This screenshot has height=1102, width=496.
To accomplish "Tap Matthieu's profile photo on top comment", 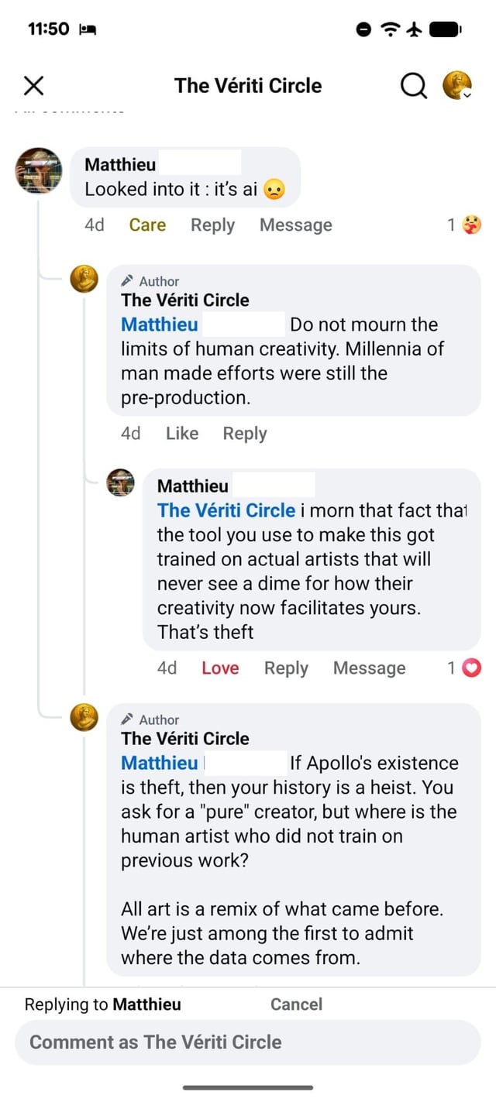I will [39, 171].
